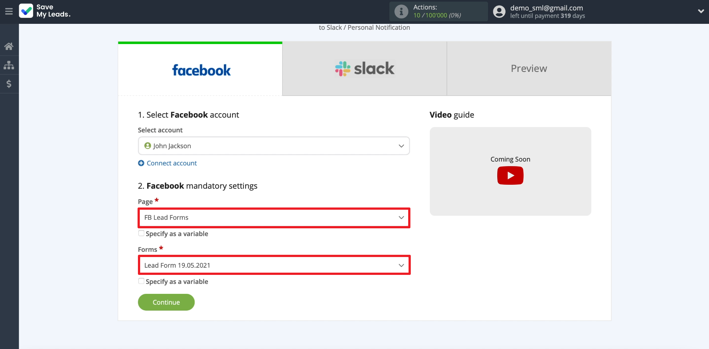The width and height of the screenshot is (709, 349).
Task: Check Specify as a variable under Forms
Action: (x=141, y=281)
